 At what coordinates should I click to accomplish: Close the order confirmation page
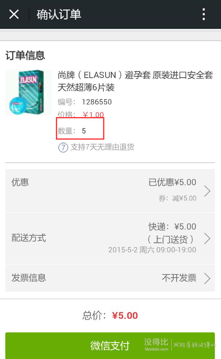tap(14, 14)
